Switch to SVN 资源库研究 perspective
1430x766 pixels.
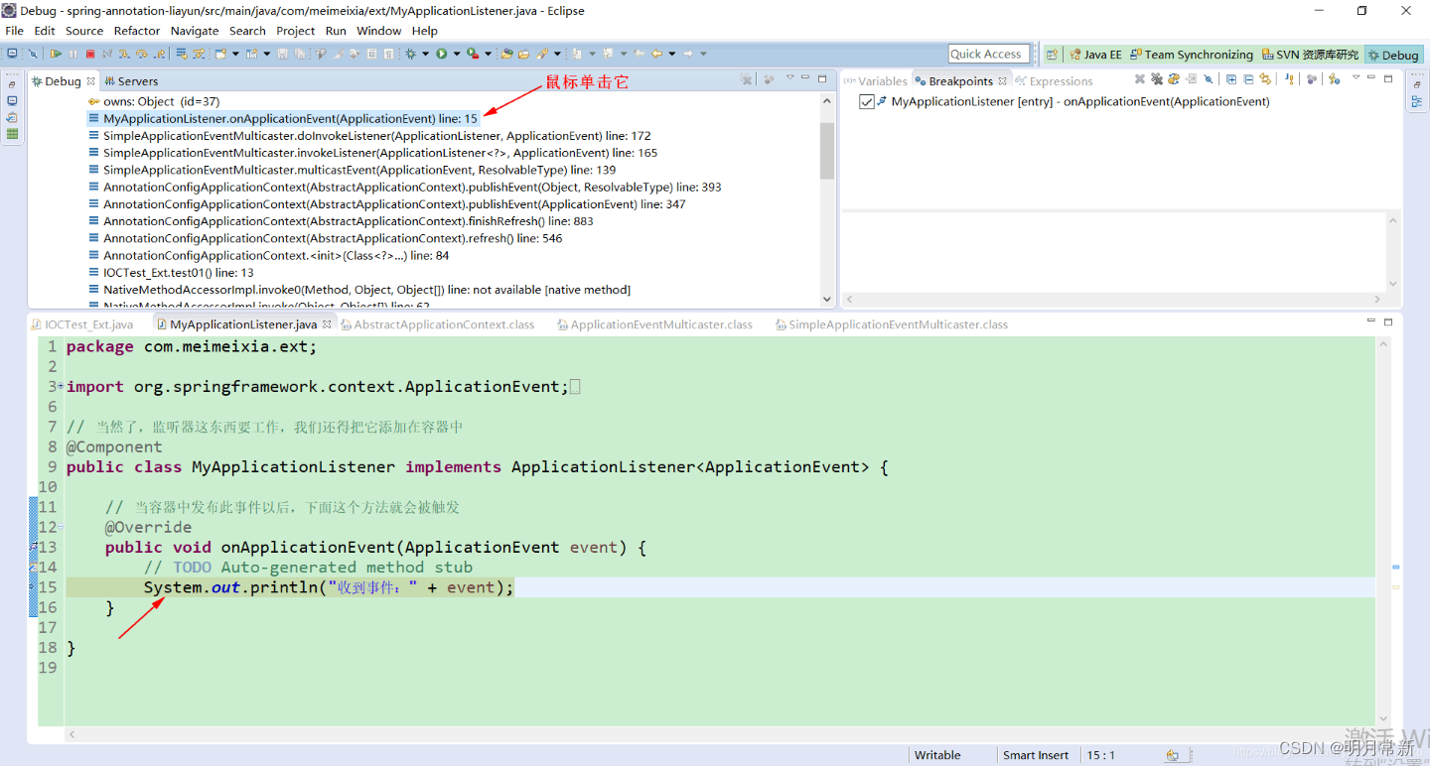pos(1310,55)
